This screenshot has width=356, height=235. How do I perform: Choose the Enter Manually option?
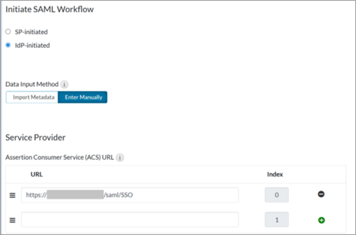(83, 97)
